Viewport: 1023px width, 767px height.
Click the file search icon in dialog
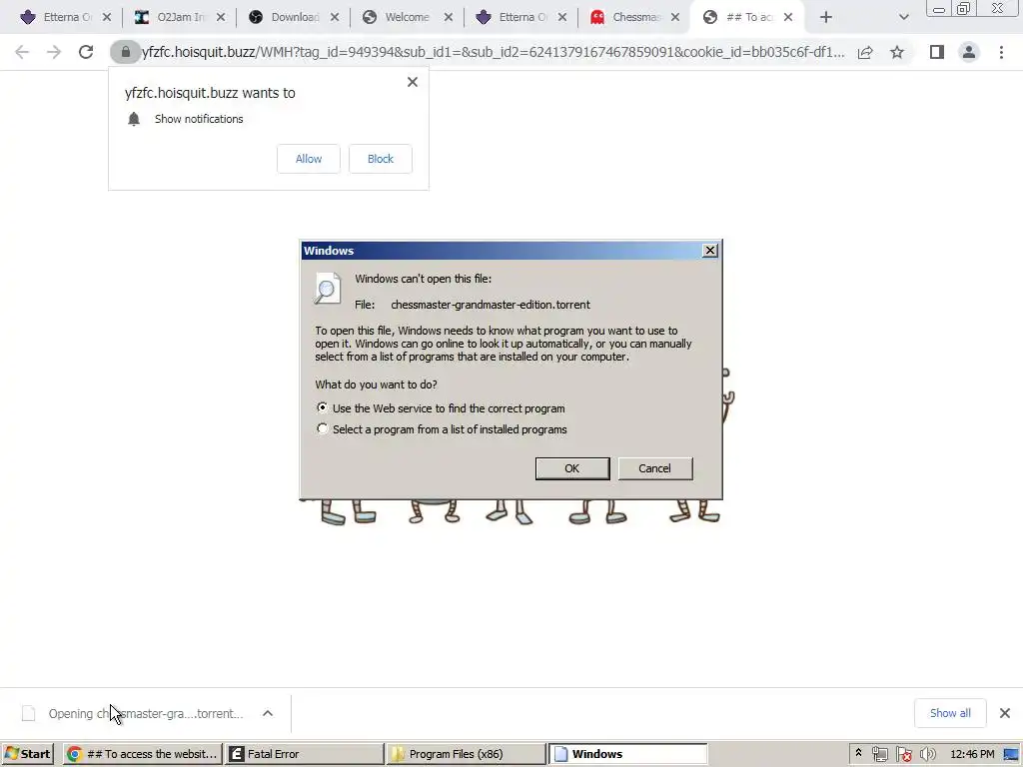(x=328, y=289)
